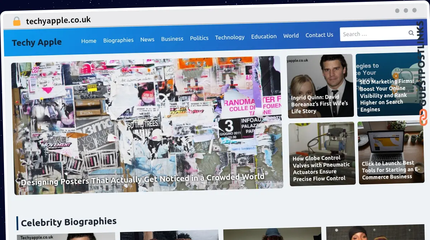Screen dimensions: 430x240
Task: Open the Politics category
Action: pyautogui.click(x=199, y=38)
